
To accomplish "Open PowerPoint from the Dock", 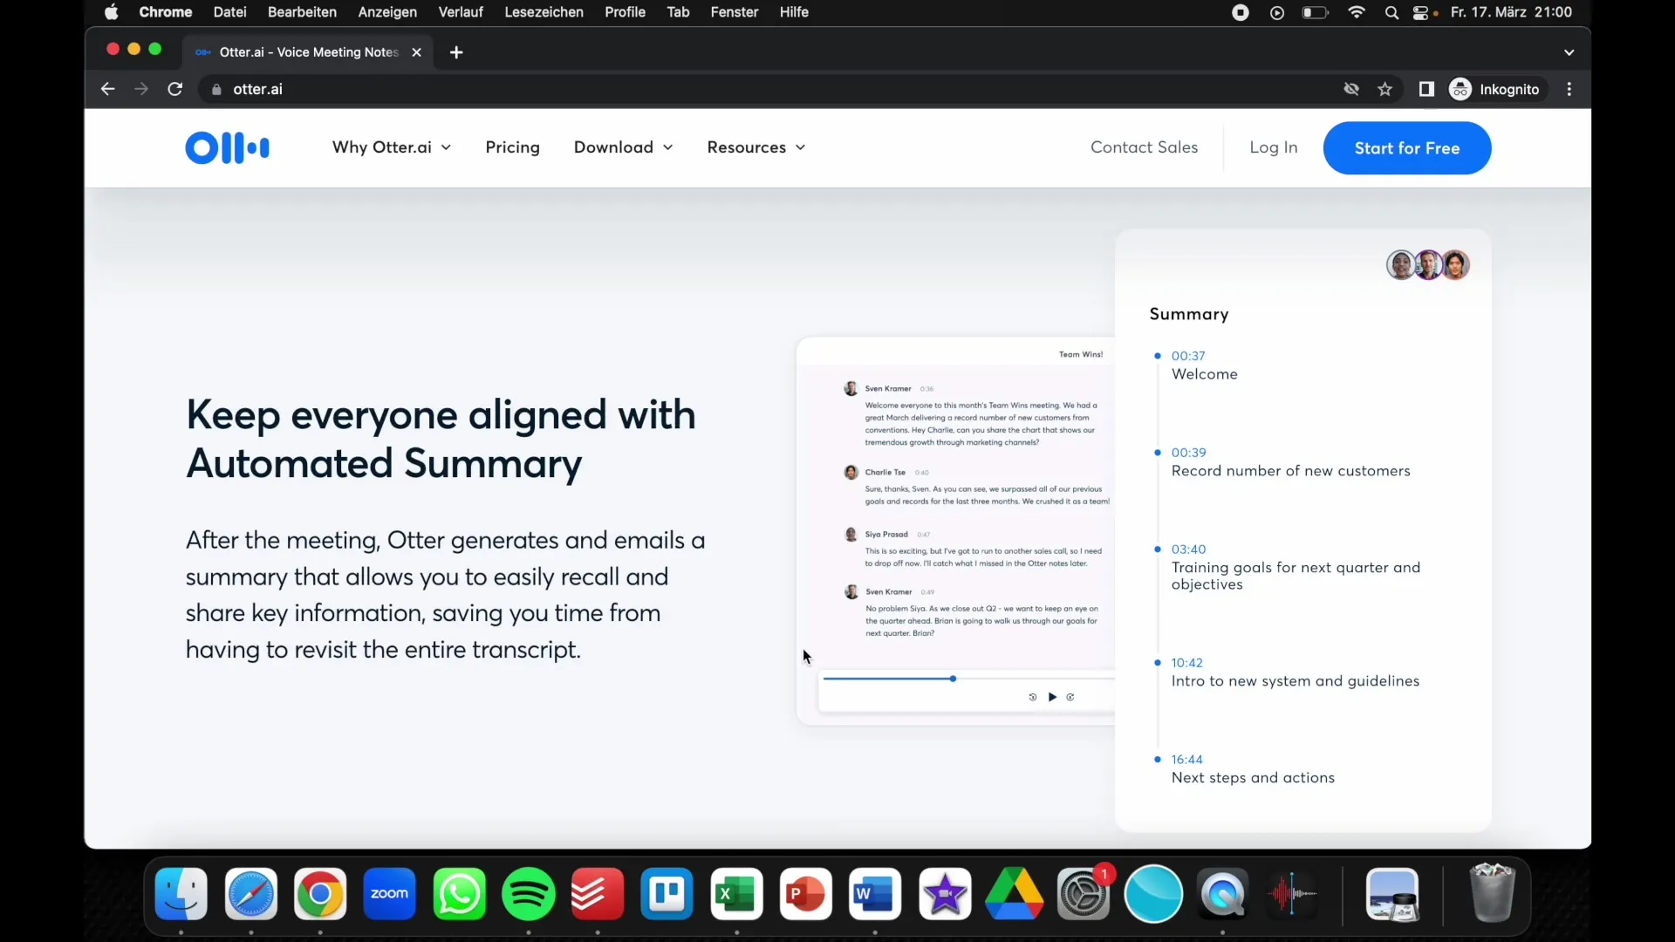I will click(x=806, y=894).
